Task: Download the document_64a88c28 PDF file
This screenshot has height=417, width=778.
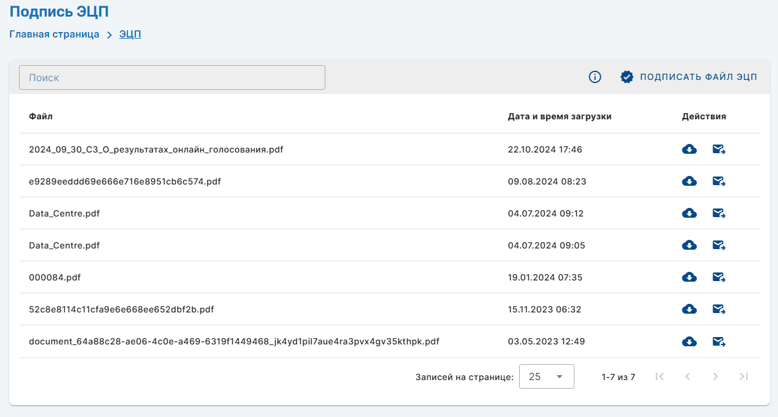Action: (x=689, y=341)
